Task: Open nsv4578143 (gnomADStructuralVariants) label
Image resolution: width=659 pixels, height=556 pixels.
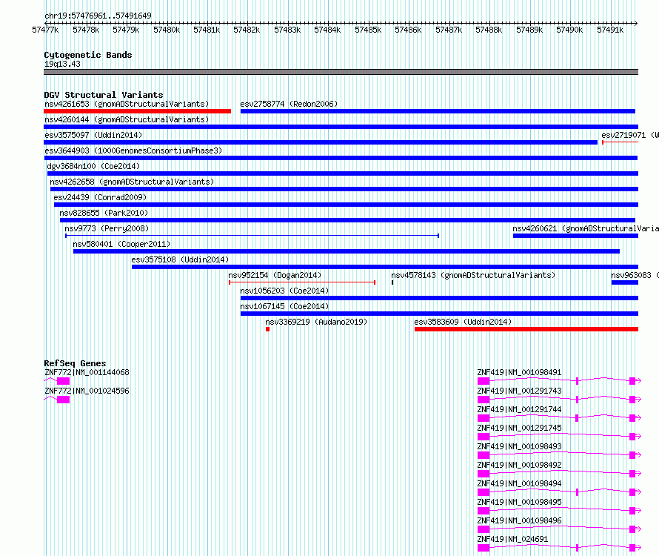Action: pyautogui.click(x=473, y=275)
